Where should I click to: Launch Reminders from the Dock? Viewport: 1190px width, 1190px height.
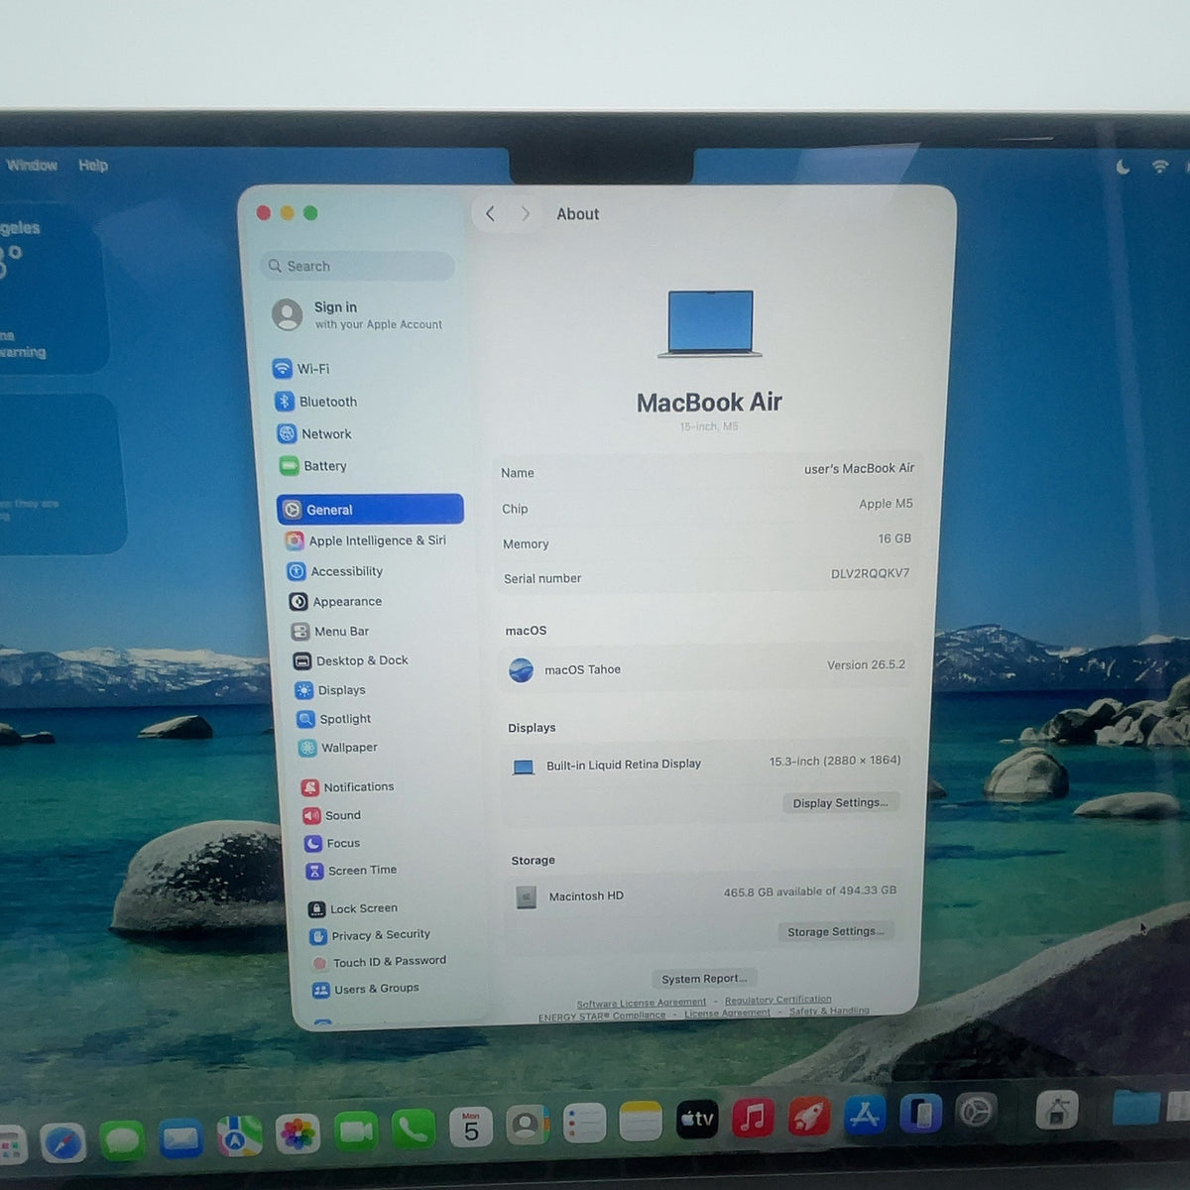tap(584, 1124)
